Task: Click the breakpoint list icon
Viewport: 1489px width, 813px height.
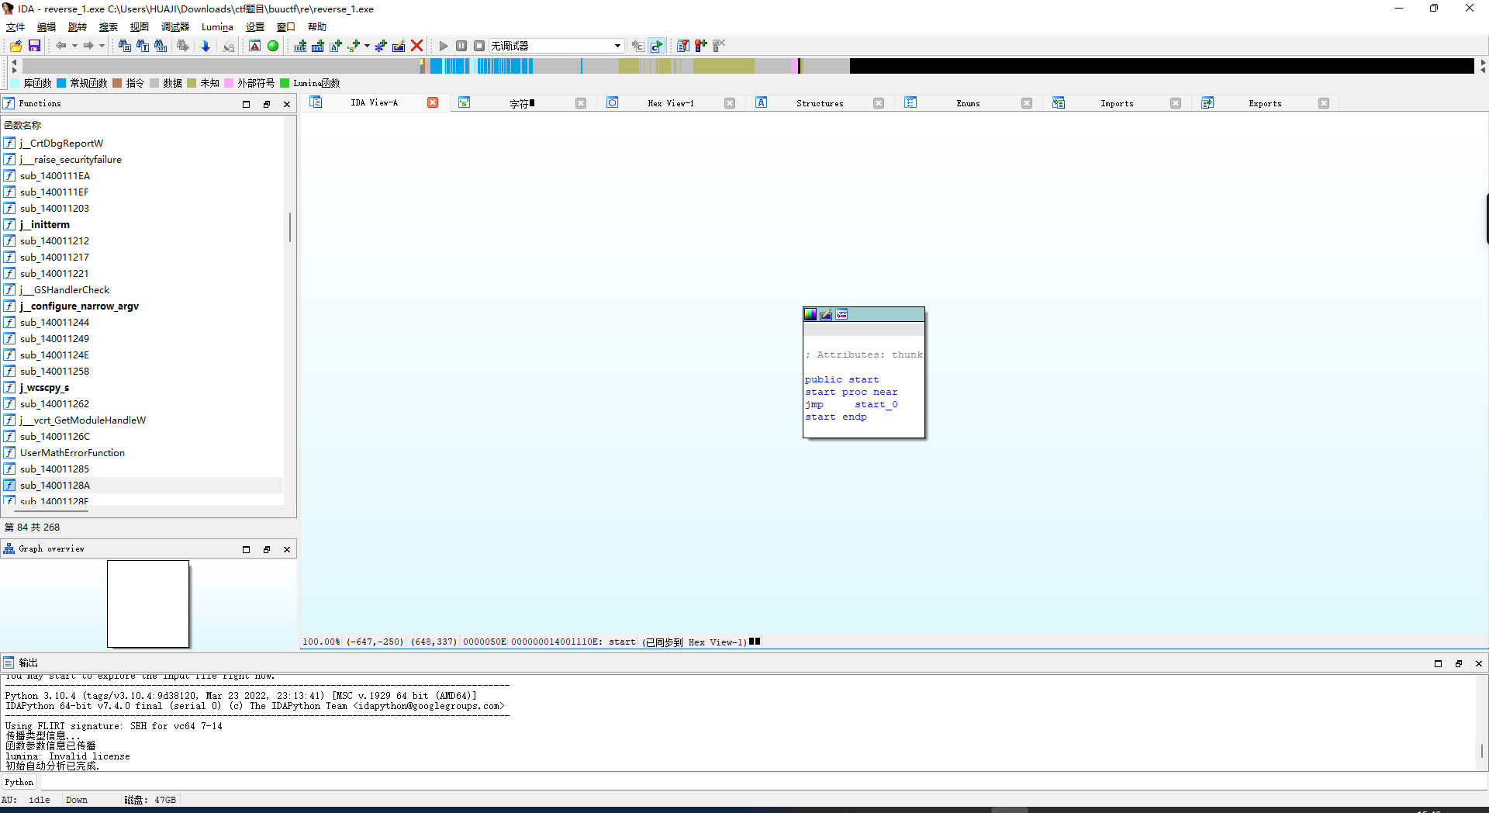Action: (682, 46)
